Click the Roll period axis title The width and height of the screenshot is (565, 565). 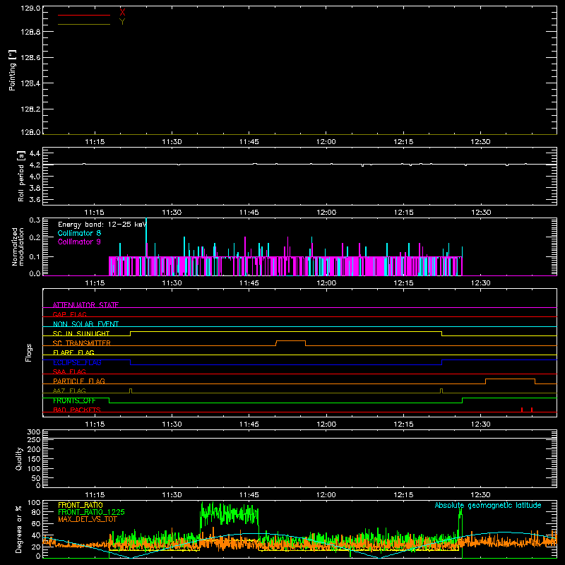click(20, 176)
